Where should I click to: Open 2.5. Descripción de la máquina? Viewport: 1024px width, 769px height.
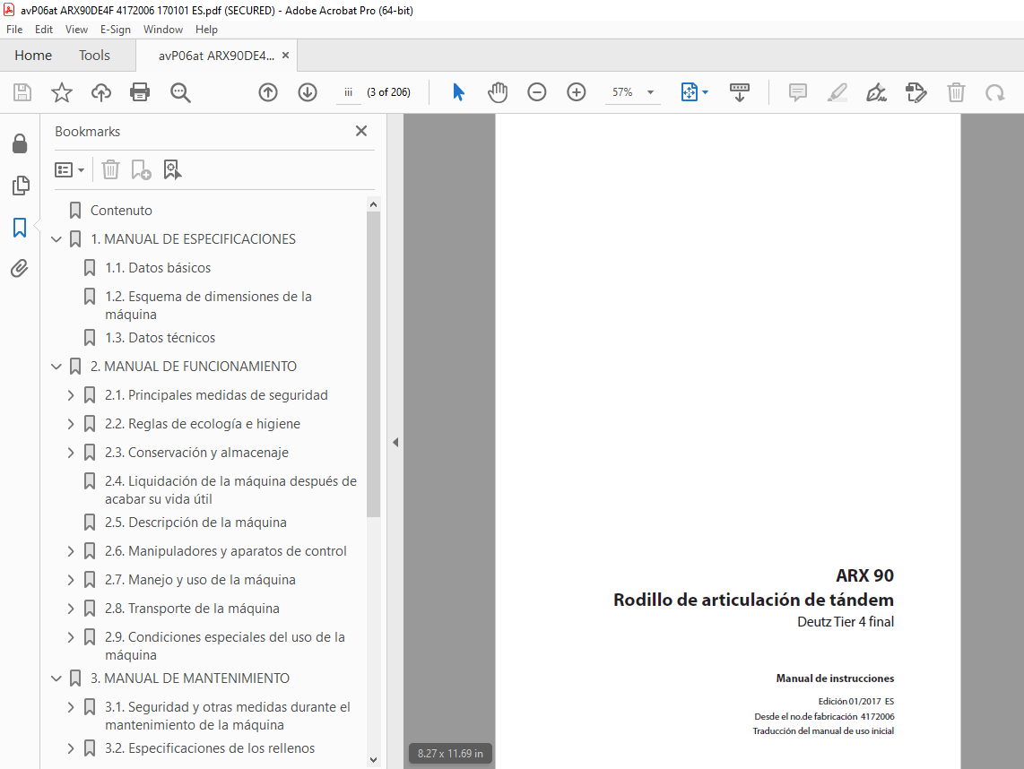click(195, 523)
